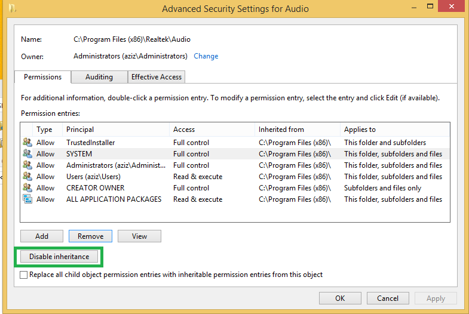Click the ALL APPLICATION PACKAGES icon
The image size is (469, 314).
(27, 199)
